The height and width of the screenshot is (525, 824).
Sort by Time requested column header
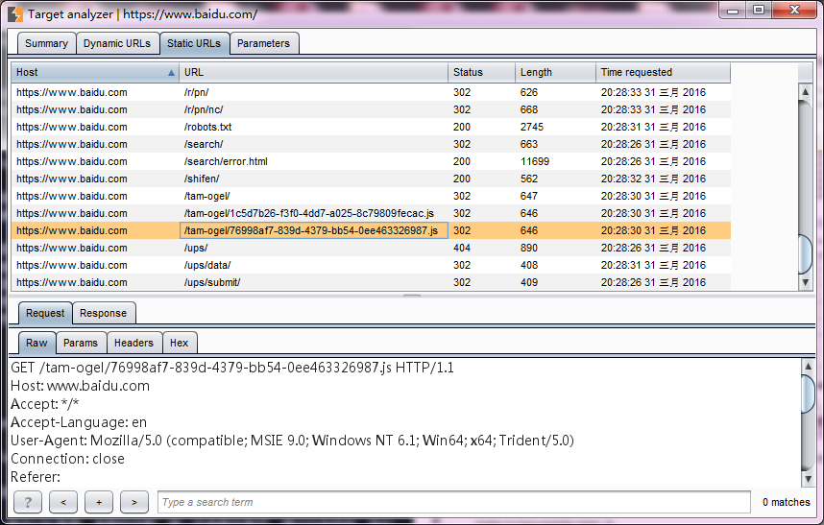tap(663, 72)
